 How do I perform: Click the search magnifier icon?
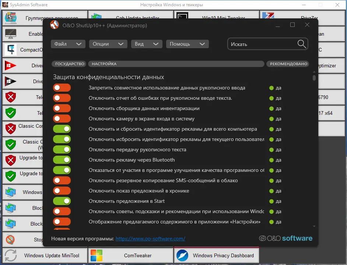pyautogui.click(x=301, y=43)
